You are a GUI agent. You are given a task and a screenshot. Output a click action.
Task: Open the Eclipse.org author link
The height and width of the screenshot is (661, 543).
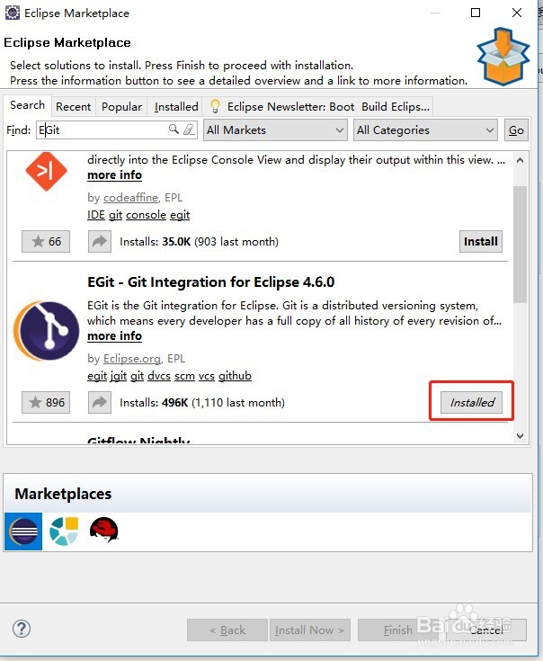pyautogui.click(x=132, y=358)
